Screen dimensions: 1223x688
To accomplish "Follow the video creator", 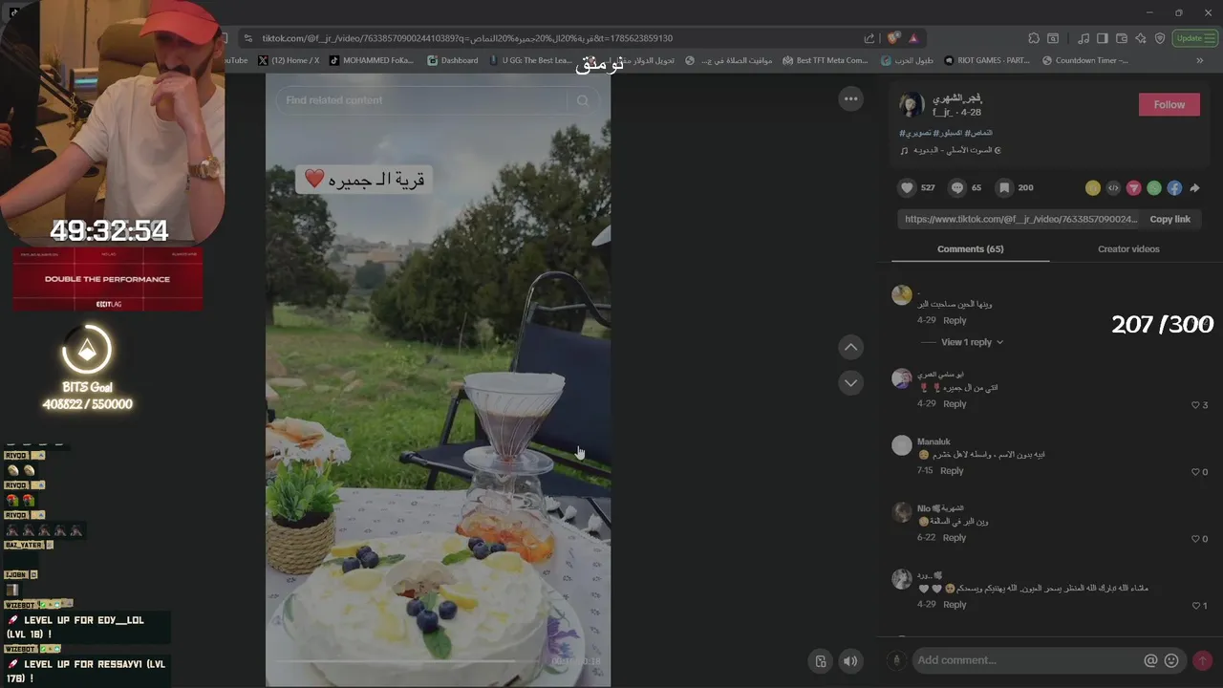I will pos(1169,105).
